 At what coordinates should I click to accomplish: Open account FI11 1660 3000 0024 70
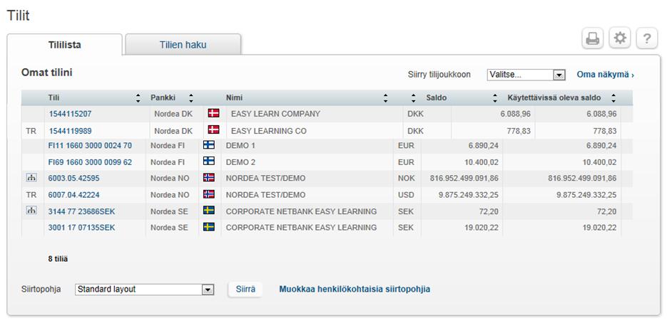pyautogui.click(x=90, y=146)
